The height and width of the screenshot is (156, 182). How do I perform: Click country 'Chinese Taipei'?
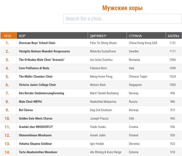[138, 77]
